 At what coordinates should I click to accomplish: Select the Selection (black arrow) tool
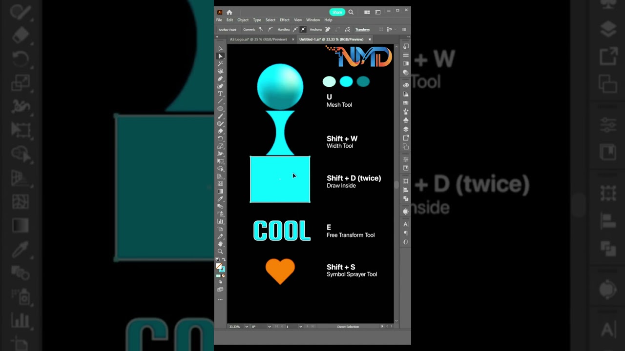coord(220,48)
